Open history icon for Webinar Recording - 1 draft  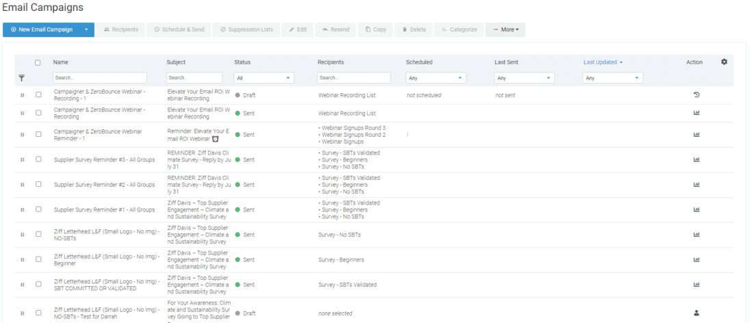click(696, 95)
